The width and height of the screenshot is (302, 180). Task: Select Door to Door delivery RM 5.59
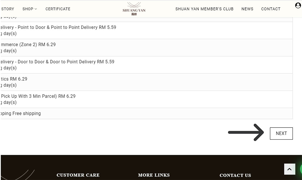[x=57, y=65]
